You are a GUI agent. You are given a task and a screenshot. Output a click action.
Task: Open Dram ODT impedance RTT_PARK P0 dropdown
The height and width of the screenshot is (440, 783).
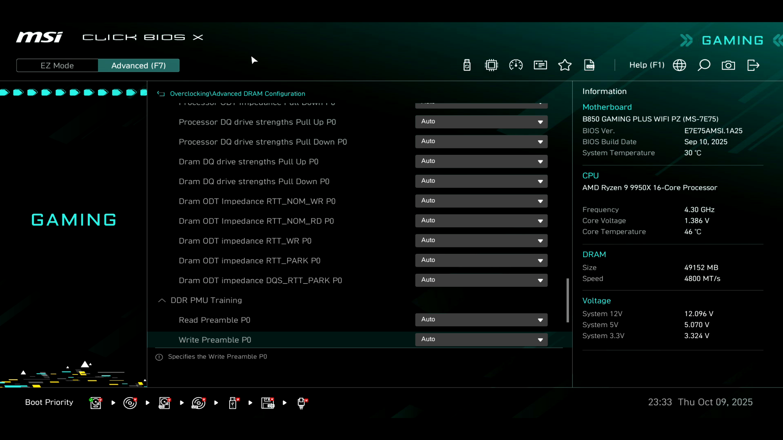coord(481,260)
